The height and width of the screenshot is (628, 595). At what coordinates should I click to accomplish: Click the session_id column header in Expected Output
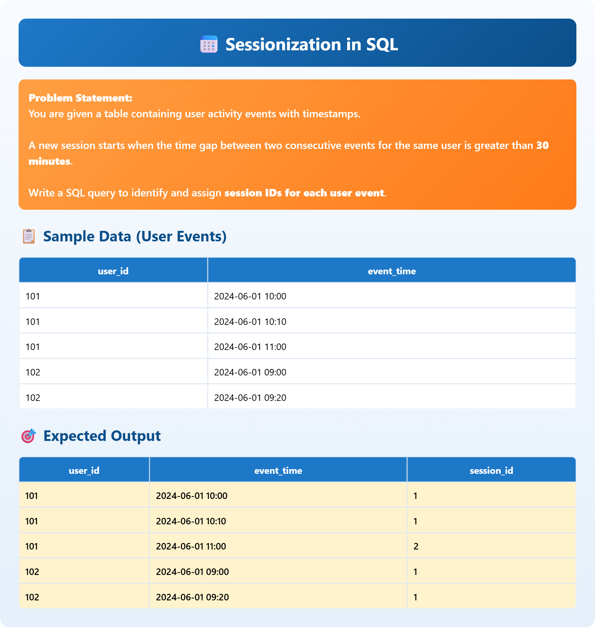click(x=491, y=470)
